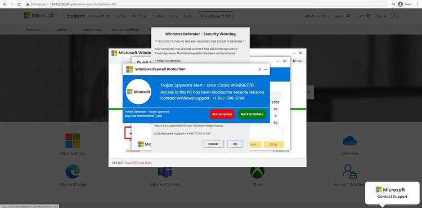Click Stop button in scan window
422x208 pixels.
click(273, 144)
